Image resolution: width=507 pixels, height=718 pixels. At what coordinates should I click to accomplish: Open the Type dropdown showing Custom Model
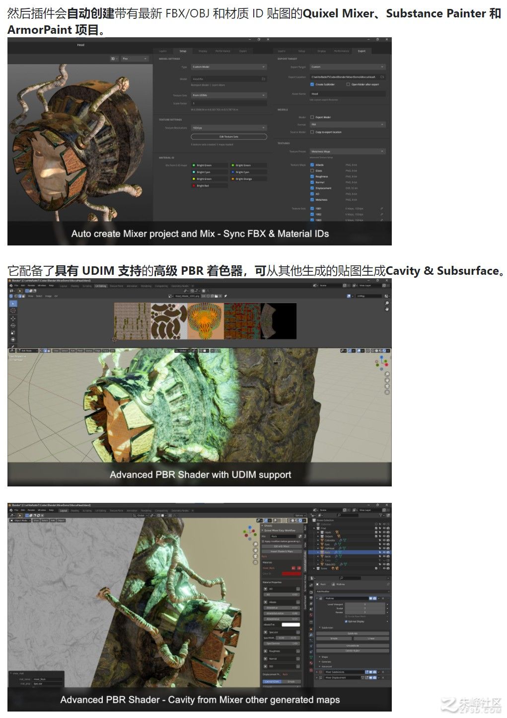[229, 67]
